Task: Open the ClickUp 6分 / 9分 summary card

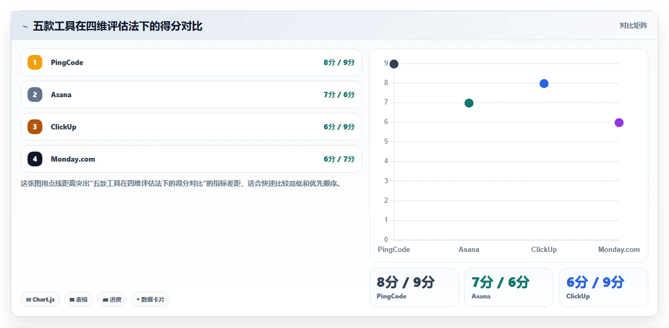Action: point(603,287)
